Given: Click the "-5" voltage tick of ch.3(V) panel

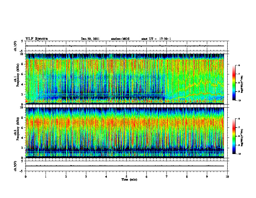Looking at the screenshot, I should click(x=22, y=171).
